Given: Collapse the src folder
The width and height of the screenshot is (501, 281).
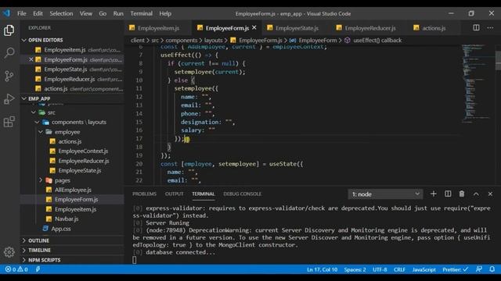Looking at the screenshot, I should 33,112.
